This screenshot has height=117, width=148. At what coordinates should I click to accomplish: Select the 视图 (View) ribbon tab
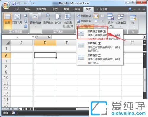[x=89, y=9]
